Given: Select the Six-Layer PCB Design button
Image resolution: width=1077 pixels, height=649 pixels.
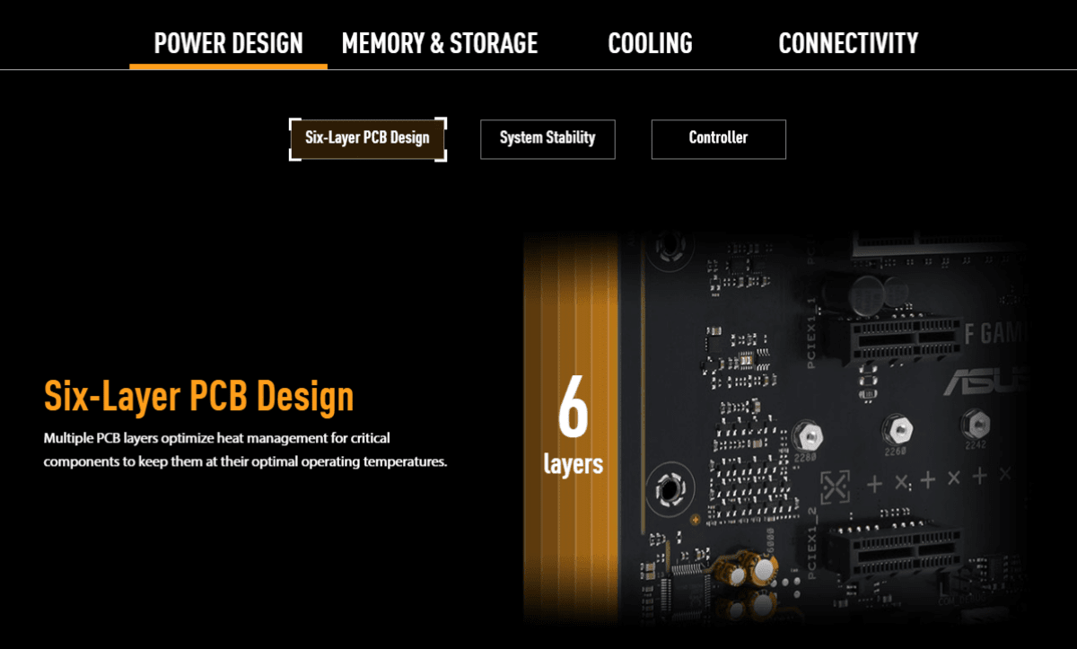Looking at the screenshot, I should (367, 139).
